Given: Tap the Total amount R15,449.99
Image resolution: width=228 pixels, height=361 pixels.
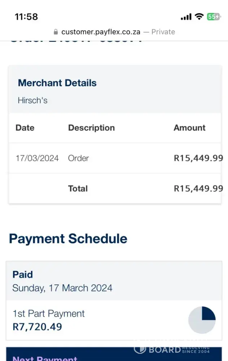Looking at the screenshot, I should pyautogui.click(x=198, y=188).
